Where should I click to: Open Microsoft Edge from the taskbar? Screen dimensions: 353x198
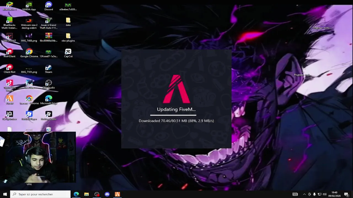[76, 194]
